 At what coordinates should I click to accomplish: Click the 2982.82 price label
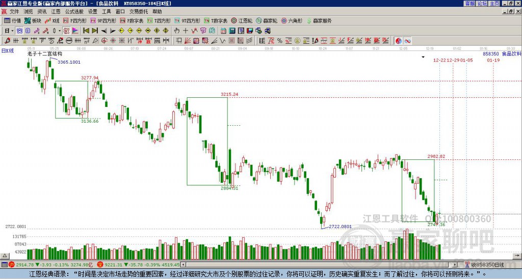click(x=436, y=156)
